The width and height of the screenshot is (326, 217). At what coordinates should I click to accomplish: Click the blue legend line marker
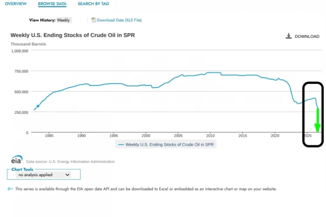pos(121,145)
